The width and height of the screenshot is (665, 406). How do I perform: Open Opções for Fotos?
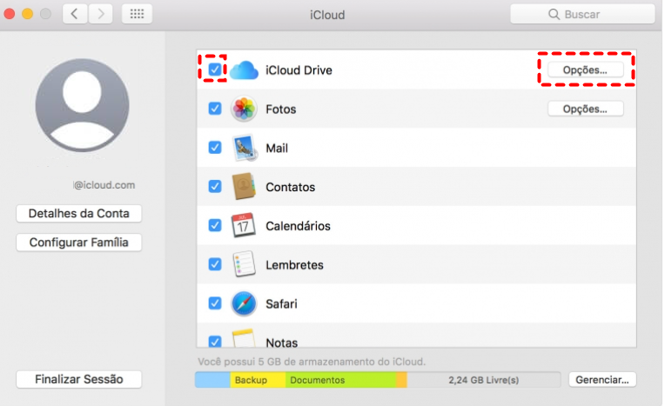[585, 109]
